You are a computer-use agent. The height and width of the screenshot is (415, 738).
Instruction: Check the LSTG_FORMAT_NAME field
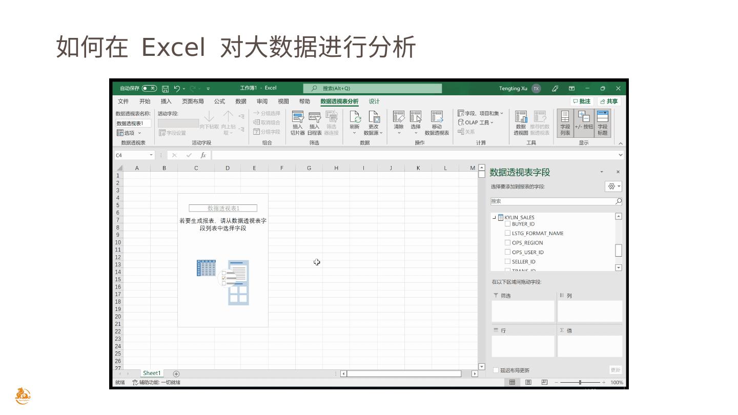pos(508,233)
